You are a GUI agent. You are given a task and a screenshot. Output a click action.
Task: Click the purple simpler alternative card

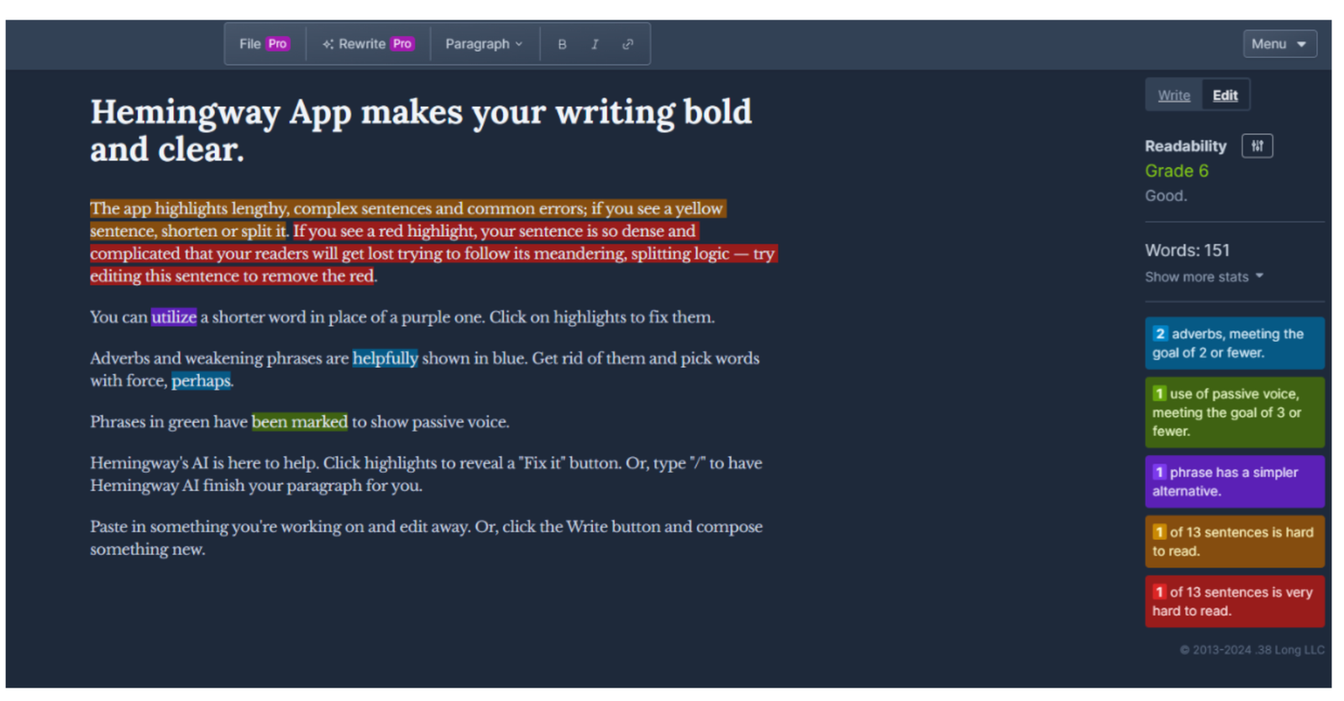1234,482
